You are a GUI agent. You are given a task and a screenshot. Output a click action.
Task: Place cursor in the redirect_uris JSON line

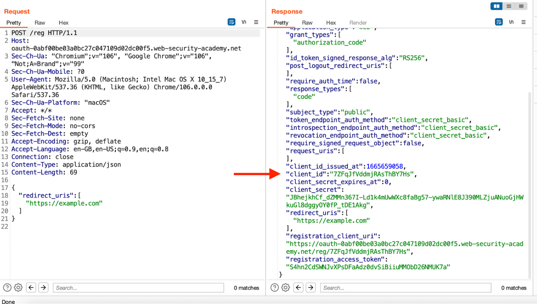point(48,195)
